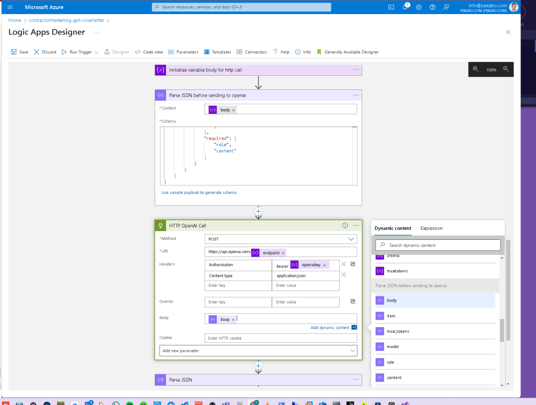Viewport: 536px width, 405px height.
Task: Open more options next to Logic Apps Designer title
Action: click(96, 32)
